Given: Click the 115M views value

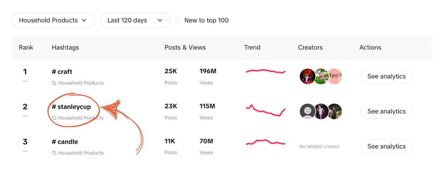Looking at the screenshot, I should (207, 106).
